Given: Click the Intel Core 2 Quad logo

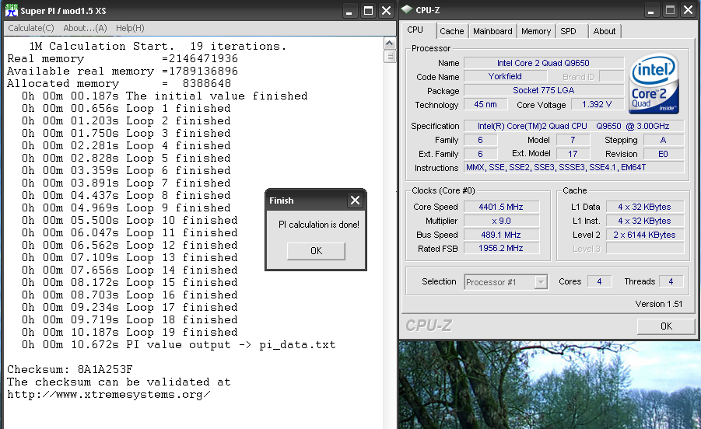Looking at the screenshot, I should pos(654,83).
